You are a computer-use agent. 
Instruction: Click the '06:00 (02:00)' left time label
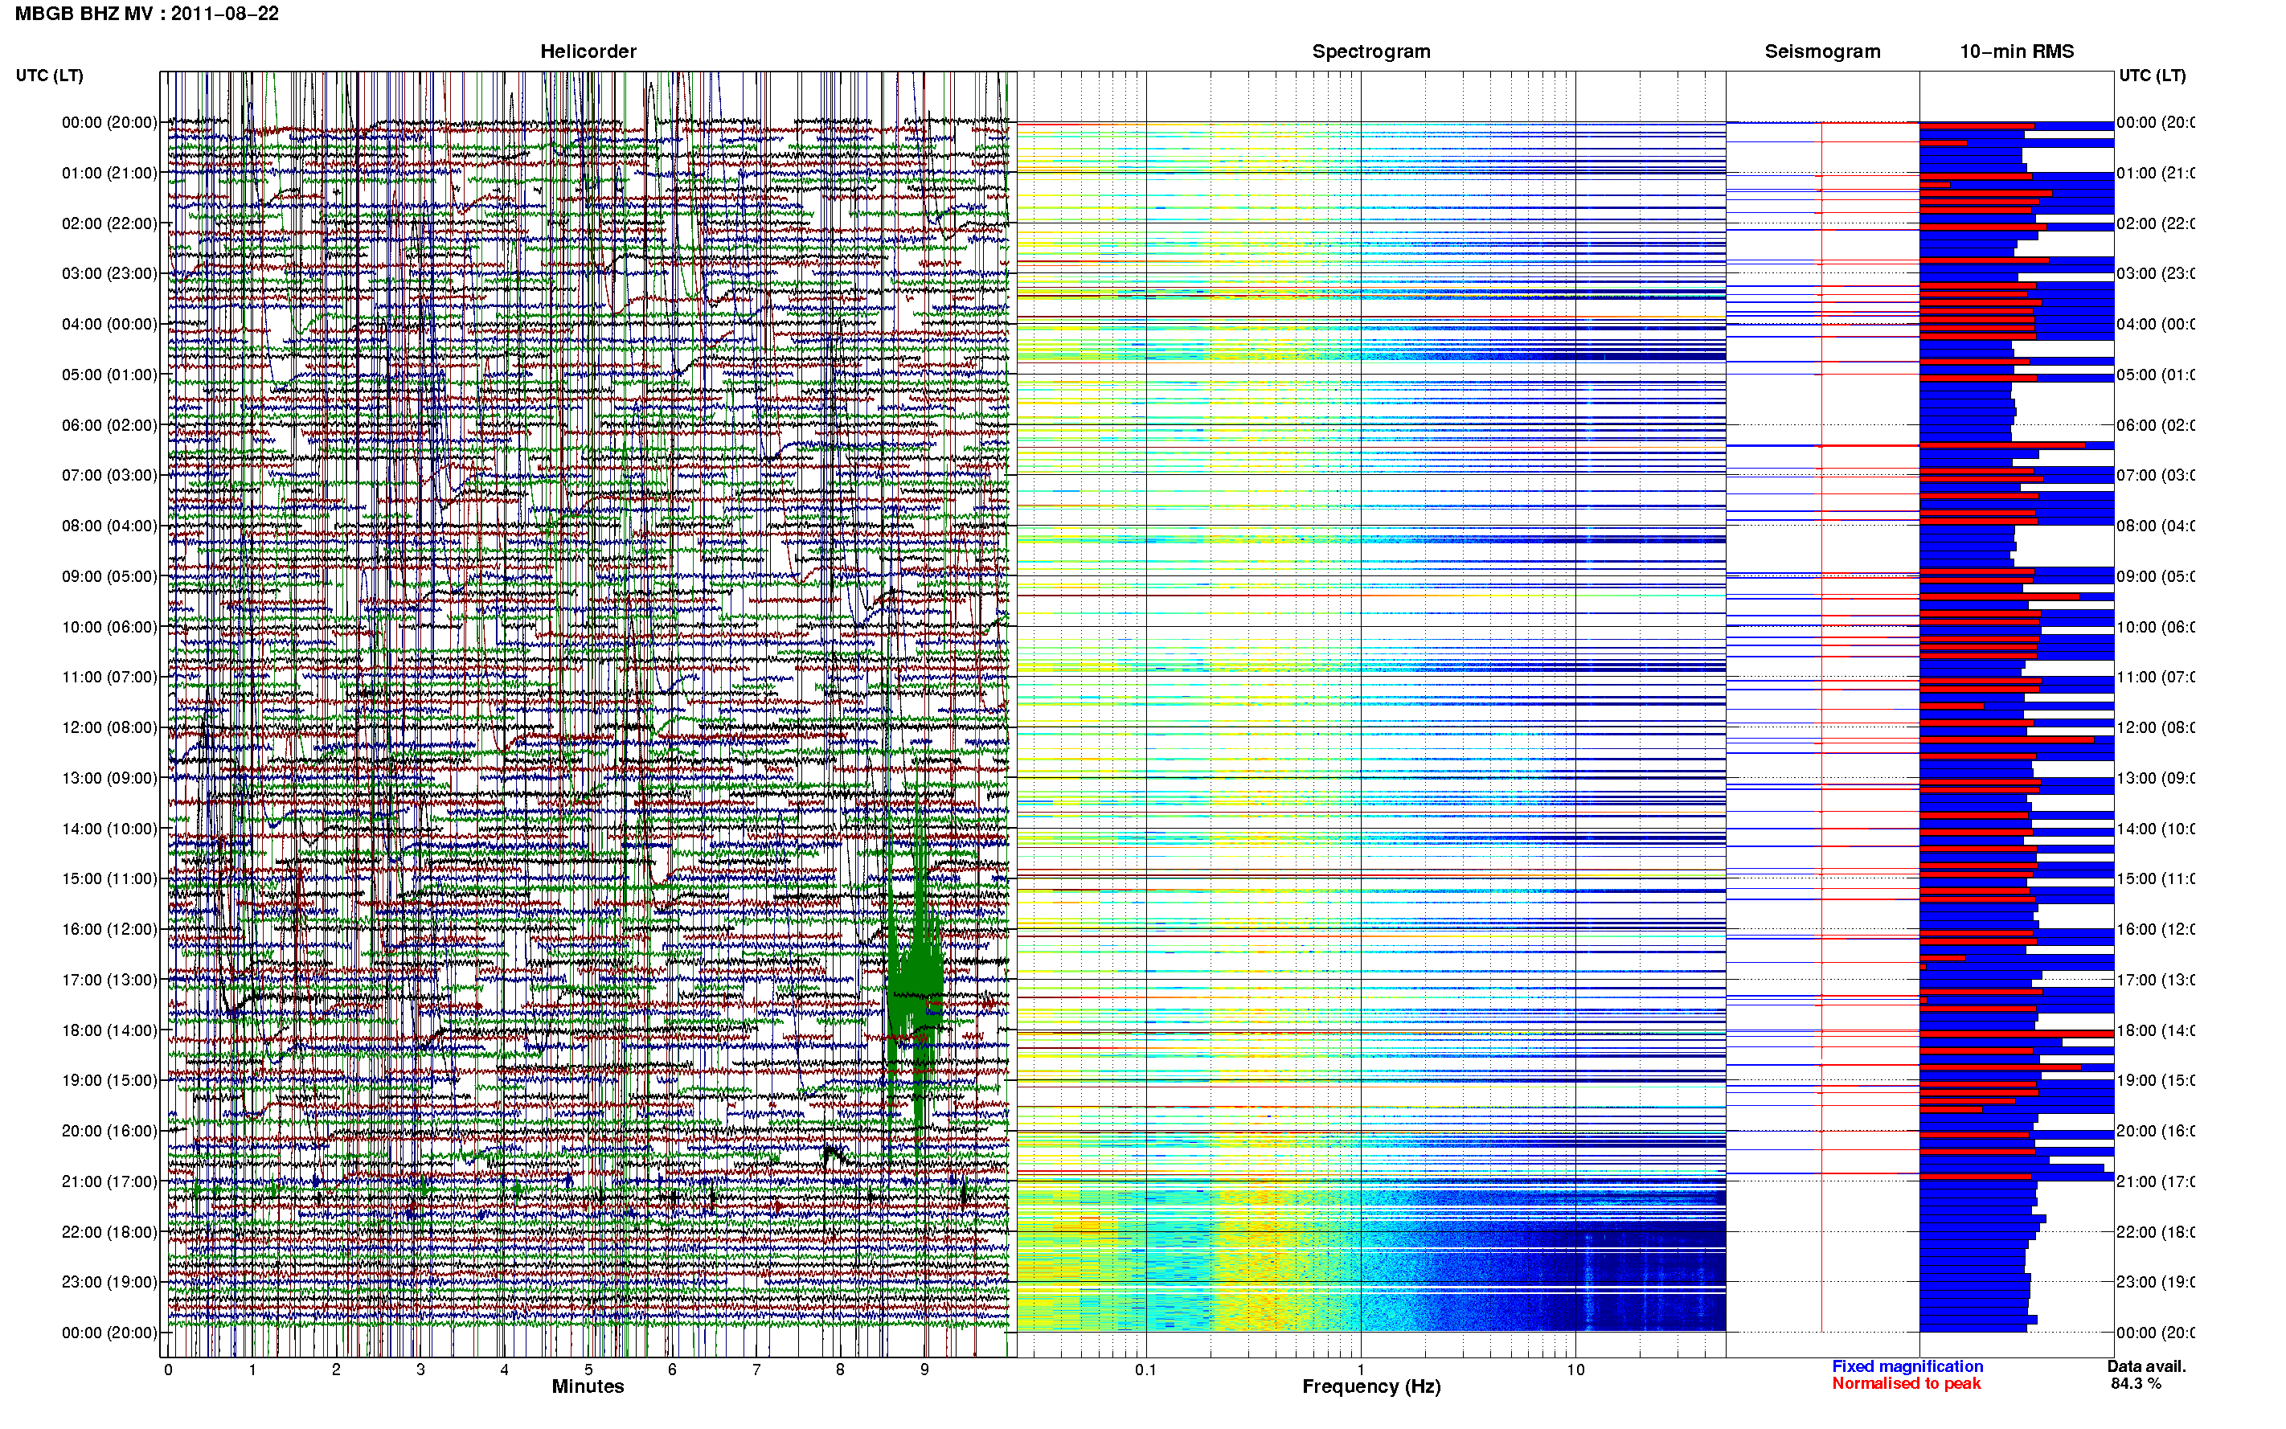coord(109,425)
